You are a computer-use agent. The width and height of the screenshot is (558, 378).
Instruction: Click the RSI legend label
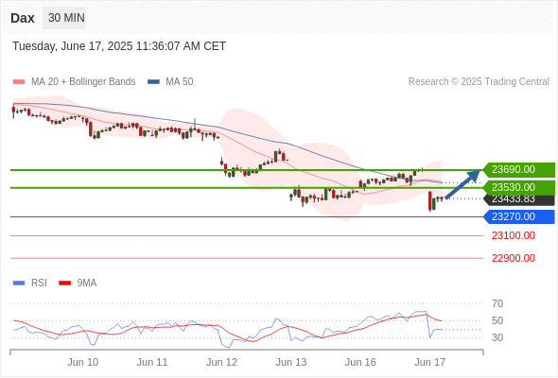(39, 283)
